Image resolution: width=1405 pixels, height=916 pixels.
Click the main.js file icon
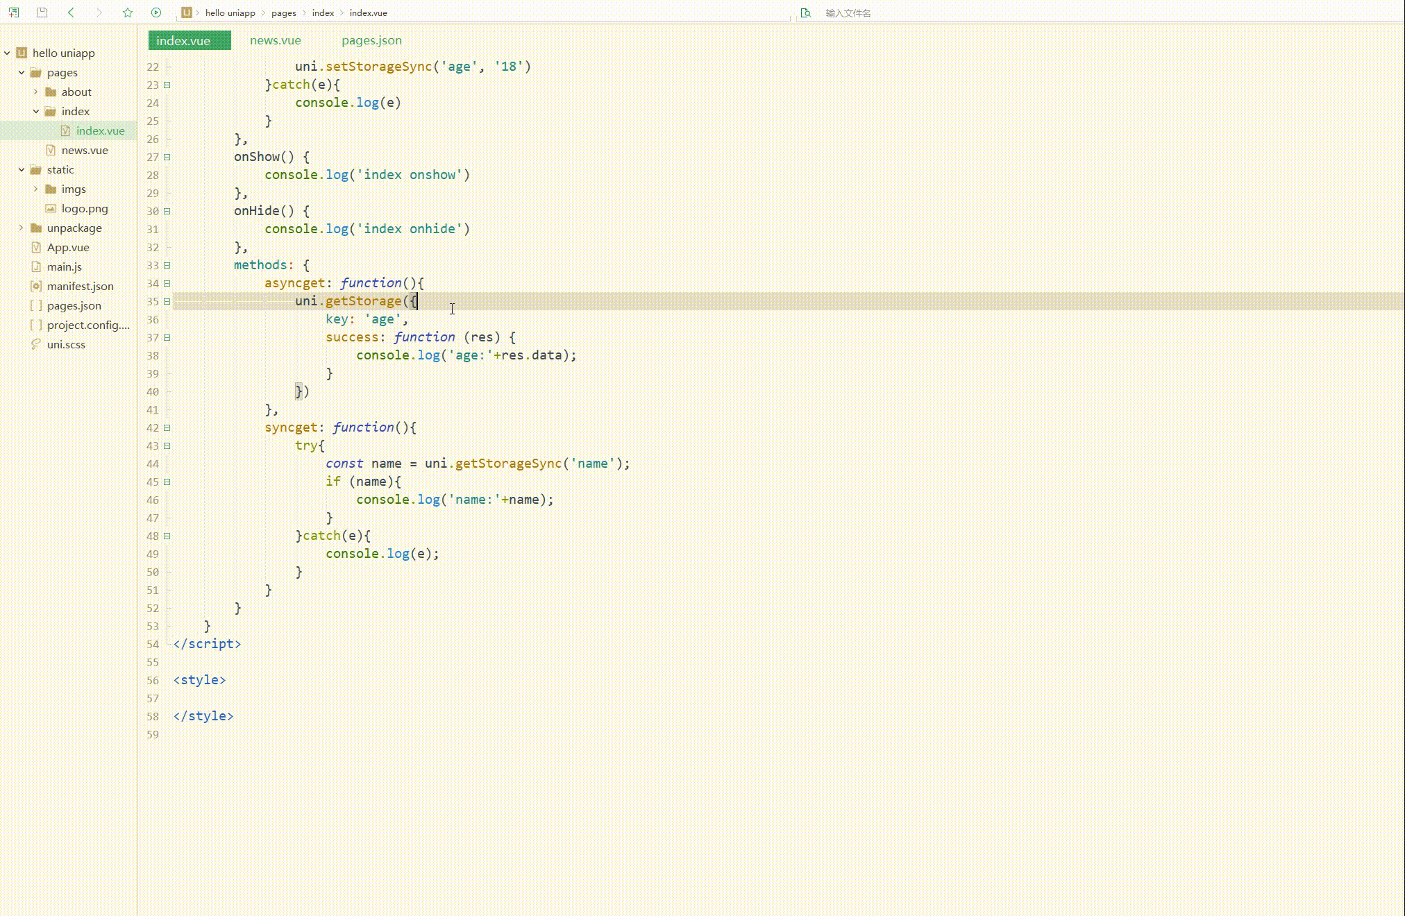tap(36, 266)
